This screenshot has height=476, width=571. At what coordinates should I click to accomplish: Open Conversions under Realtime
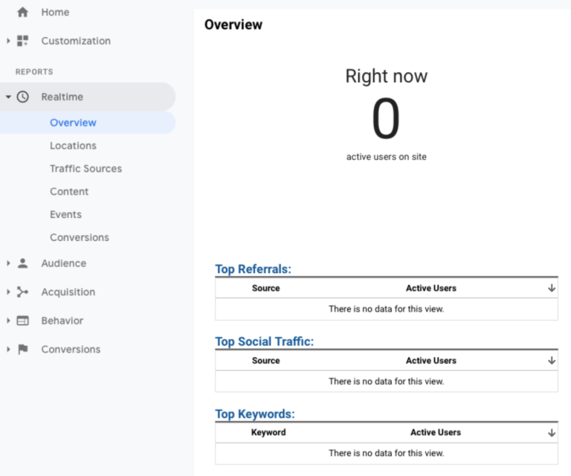click(x=80, y=237)
